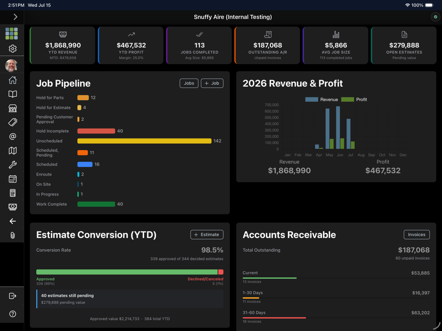Open the paperclip attachments icon
The image size is (442, 331).
(x=13, y=235)
